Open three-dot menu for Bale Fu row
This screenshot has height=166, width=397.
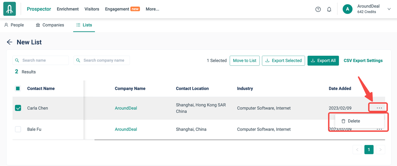click(379, 129)
